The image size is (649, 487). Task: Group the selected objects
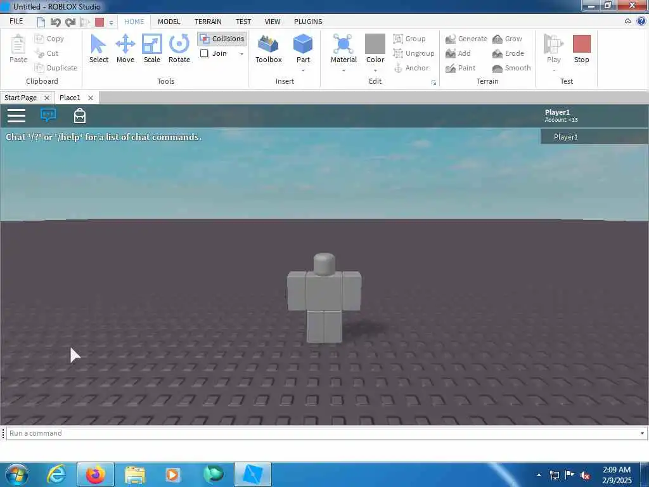409,39
